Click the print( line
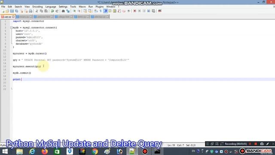Image resolution: width=275 pixels, height=155 pixels. tap(17, 79)
